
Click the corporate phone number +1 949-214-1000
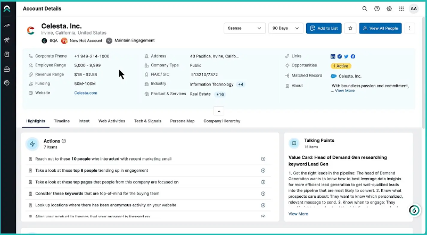92,56
